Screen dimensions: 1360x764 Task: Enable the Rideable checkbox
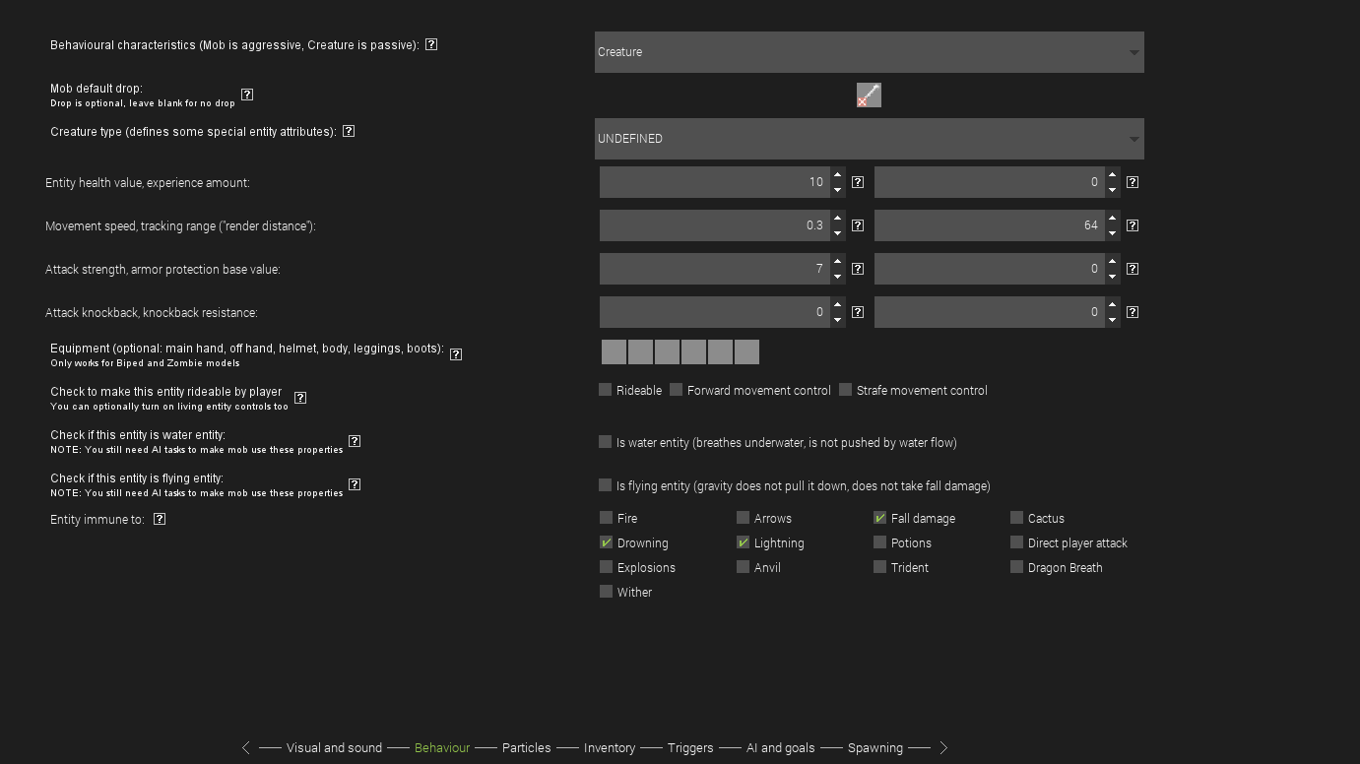[x=605, y=389]
